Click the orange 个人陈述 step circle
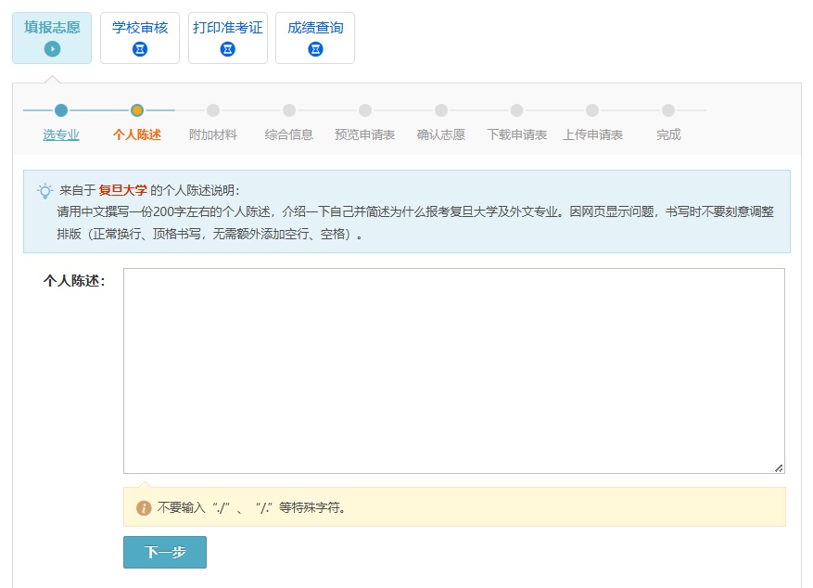This screenshot has height=588, width=813. [137, 110]
